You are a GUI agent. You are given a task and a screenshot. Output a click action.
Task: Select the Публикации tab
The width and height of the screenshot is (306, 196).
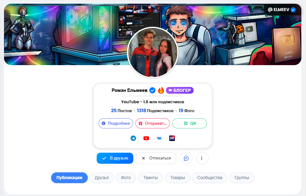click(x=69, y=178)
